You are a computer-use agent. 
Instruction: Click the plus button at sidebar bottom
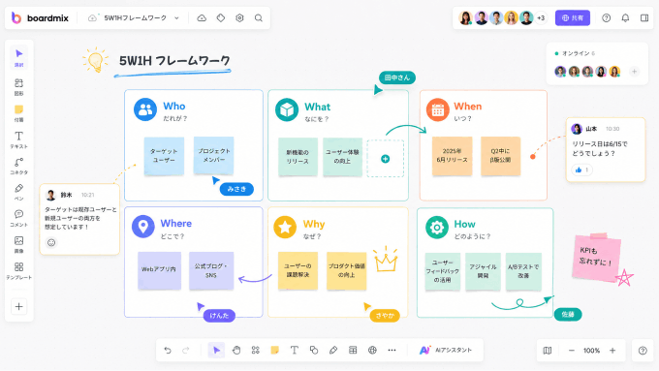19,307
